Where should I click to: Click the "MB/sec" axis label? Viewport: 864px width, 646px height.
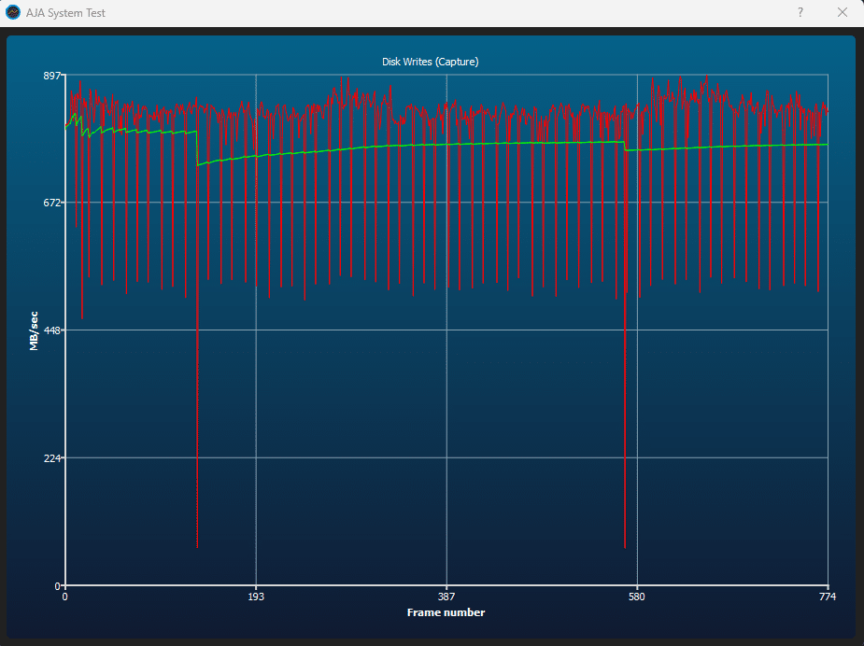(35, 330)
